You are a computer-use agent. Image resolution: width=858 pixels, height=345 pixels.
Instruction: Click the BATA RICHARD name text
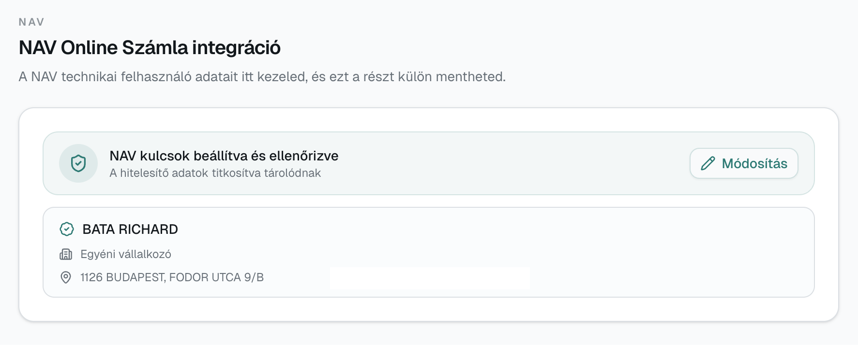click(x=130, y=230)
